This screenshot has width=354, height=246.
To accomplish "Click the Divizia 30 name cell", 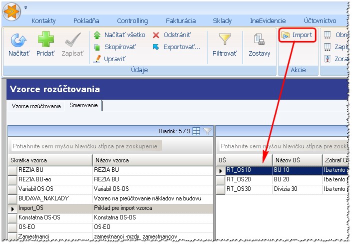I will point(297,189).
